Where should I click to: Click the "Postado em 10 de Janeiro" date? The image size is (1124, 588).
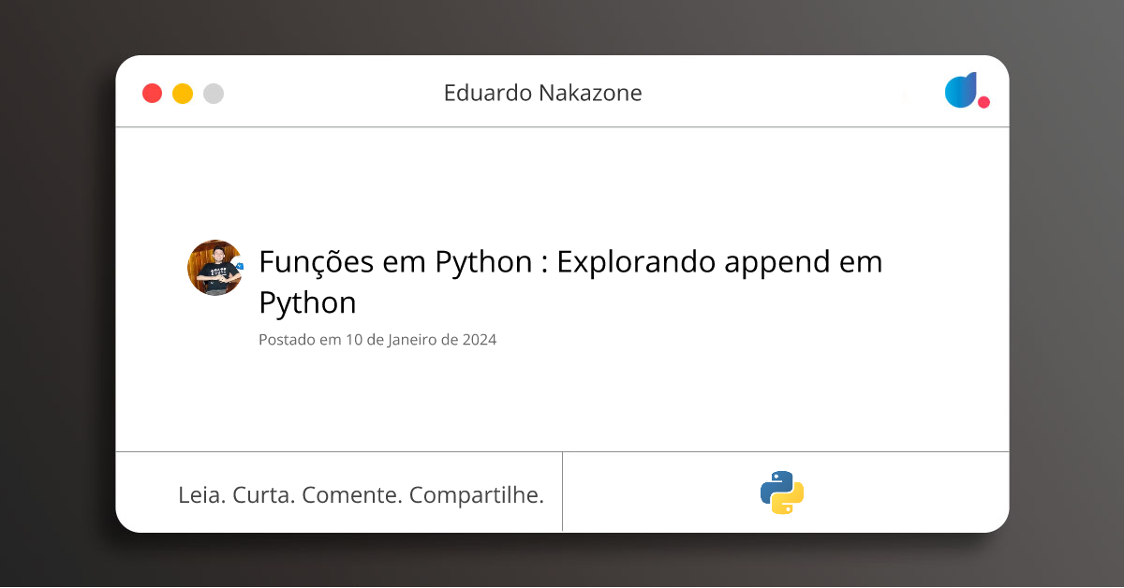pos(377,340)
